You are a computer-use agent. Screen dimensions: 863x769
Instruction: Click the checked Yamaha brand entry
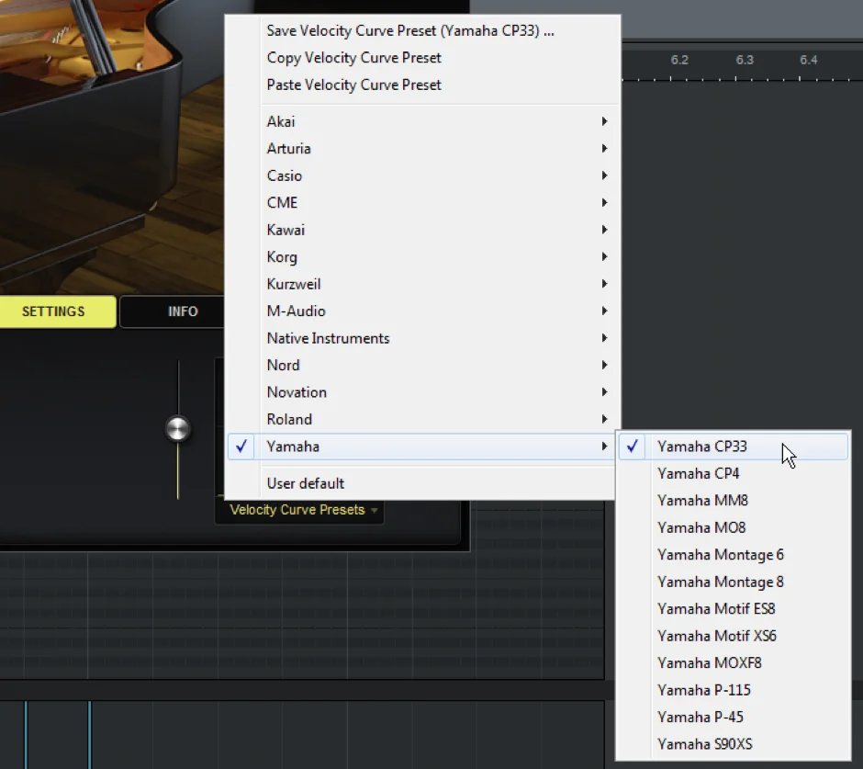tap(422, 447)
